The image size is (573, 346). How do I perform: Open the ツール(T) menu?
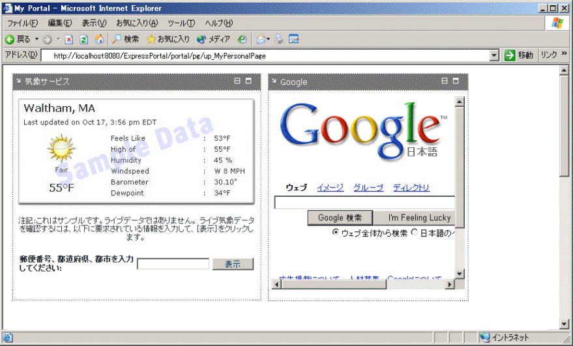tap(181, 23)
